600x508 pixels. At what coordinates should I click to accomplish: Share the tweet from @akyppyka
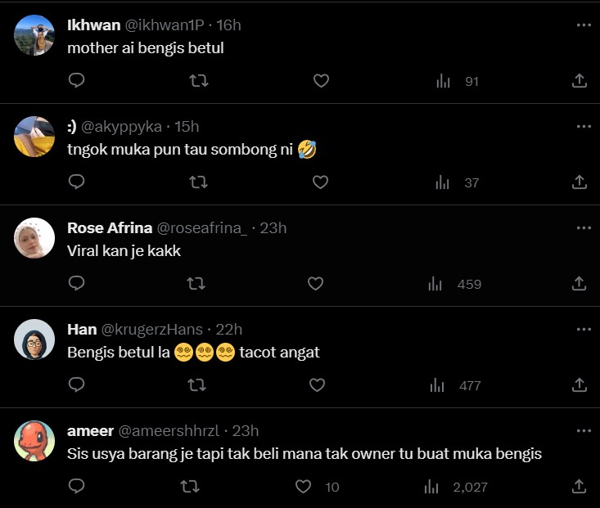(x=579, y=182)
